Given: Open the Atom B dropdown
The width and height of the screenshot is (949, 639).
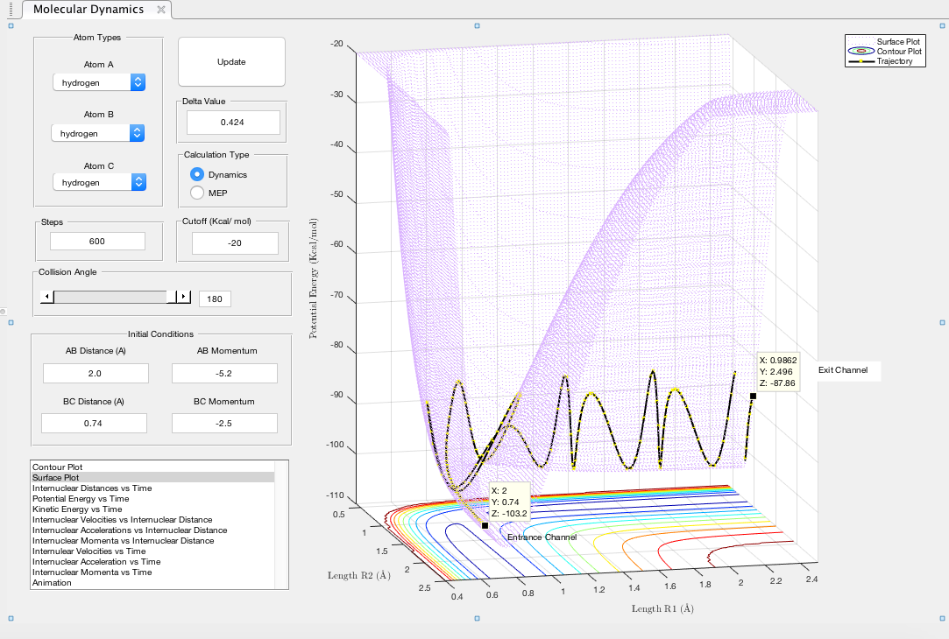Looking at the screenshot, I should point(98,133).
